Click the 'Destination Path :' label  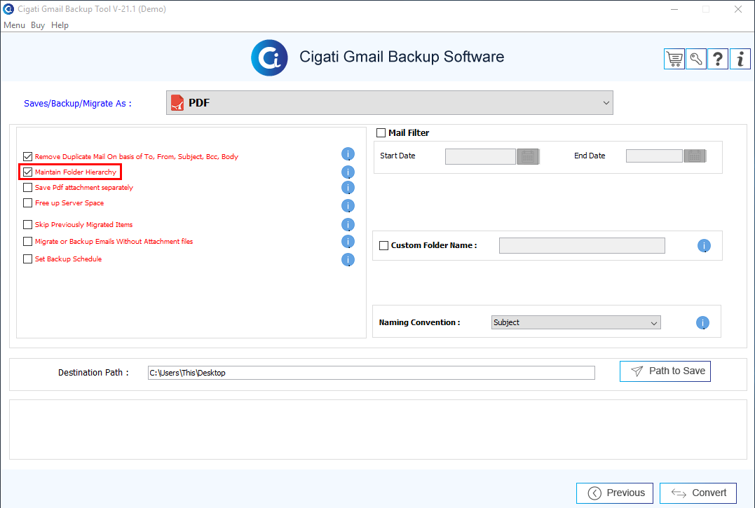(x=93, y=372)
